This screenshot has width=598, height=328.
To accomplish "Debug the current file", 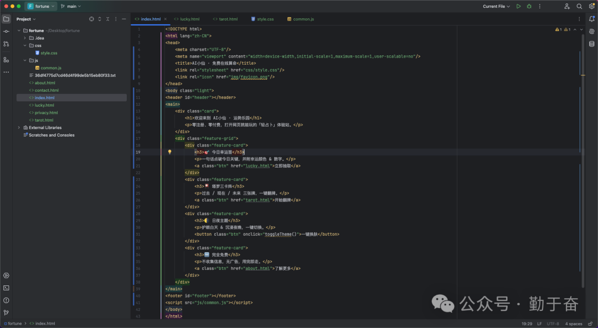I will click(x=529, y=6).
